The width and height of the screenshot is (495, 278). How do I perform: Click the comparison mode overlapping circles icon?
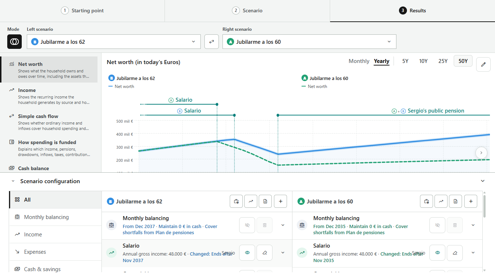coord(14,42)
